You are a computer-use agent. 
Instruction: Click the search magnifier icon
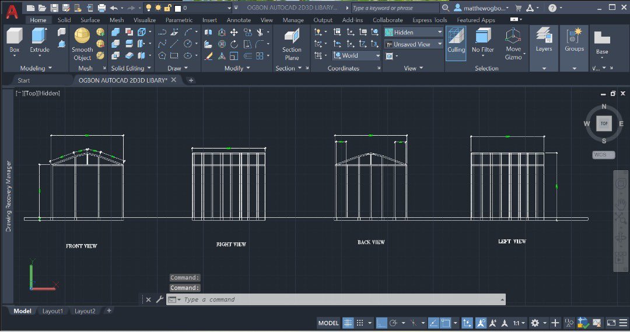point(446,8)
